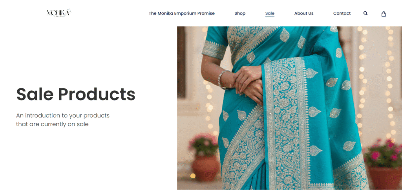Image resolution: width=402 pixels, height=190 pixels.
Task: Click the silver bracelet on model's wrist
Action: pos(222,79)
